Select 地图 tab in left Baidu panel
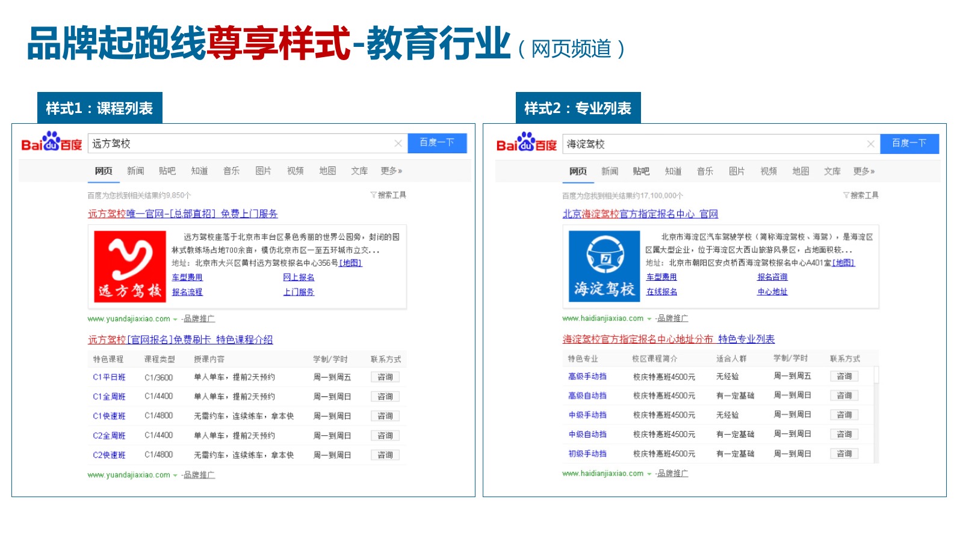 [x=327, y=171]
